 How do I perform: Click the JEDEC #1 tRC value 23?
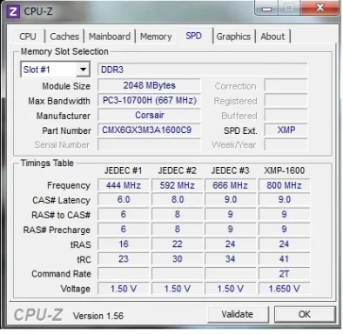point(124,259)
